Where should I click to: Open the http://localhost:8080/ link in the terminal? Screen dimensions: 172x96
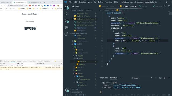pos(125,85)
